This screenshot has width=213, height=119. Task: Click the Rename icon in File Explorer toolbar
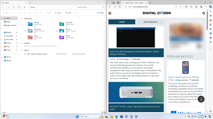click(30, 13)
